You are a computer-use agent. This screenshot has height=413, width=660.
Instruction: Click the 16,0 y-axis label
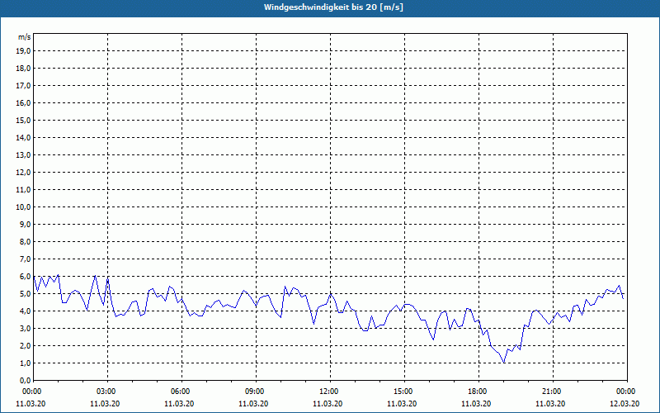click(23, 102)
